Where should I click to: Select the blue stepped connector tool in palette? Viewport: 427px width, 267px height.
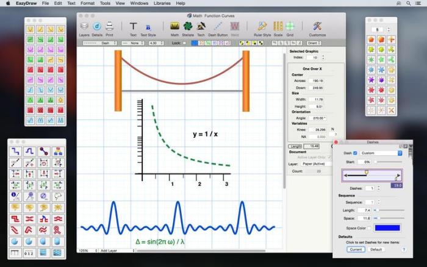[x=15, y=151]
